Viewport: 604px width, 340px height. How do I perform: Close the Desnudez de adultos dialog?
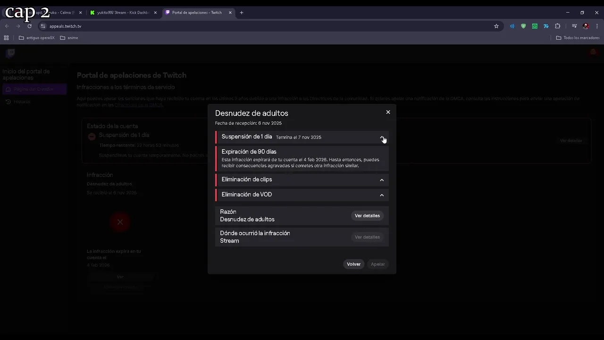tap(388, 112)
